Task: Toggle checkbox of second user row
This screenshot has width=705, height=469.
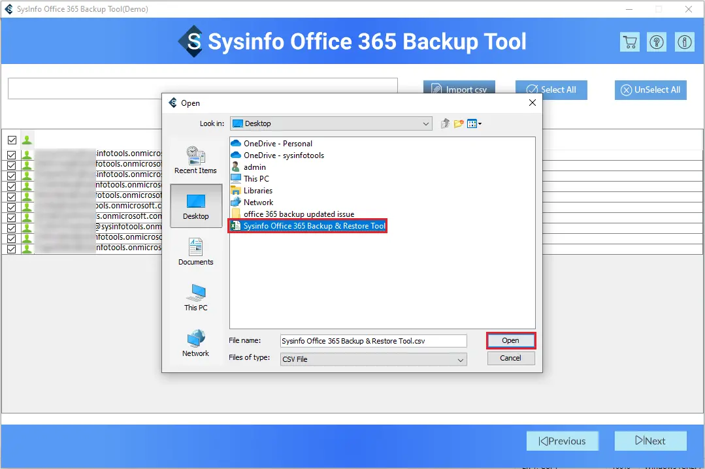Action: 12,165
